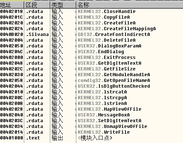Select KERNEL32.lstrcpyA entry

click(x=102, y=98)
